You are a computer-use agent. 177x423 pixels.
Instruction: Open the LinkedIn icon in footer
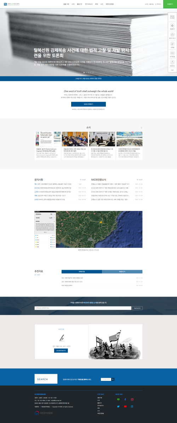click(132, 406)
